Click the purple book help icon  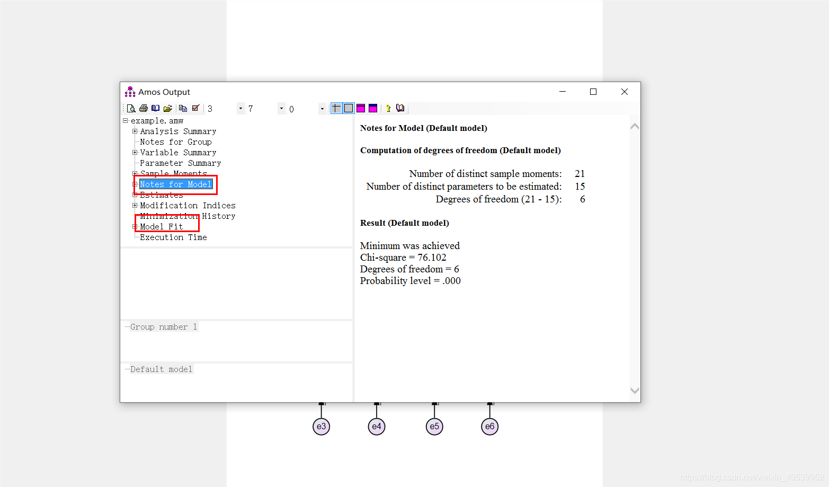point(400,108)
